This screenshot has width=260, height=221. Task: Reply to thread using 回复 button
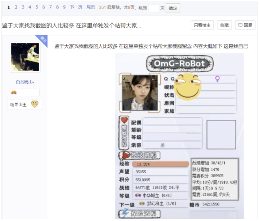pyautogui.click(x=245, y=25)
